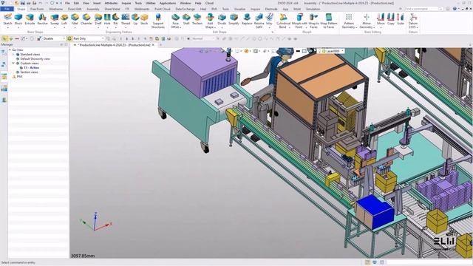The width and height of the screenshot is (473, 266).
Task: Open the Insert menu
Action: pos(97,3)
